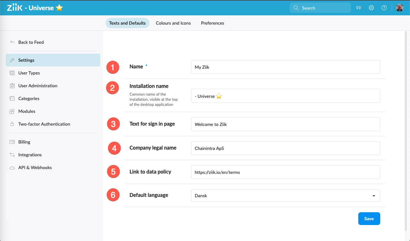Click the Save button
Viewport: 410px width, 241px height.
(369, 219)
